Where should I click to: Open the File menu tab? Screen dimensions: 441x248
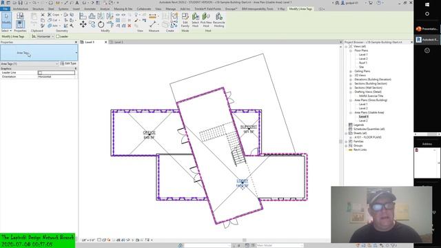point(5,9)
